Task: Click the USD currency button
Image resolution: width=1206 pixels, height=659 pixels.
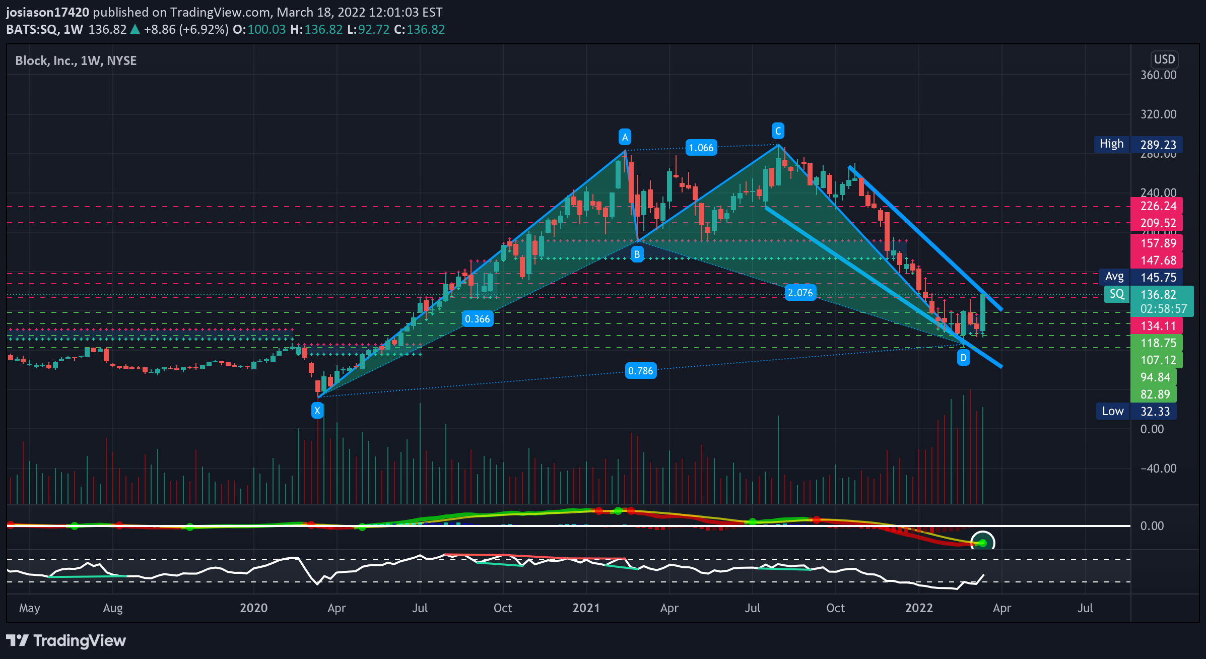Action: (1164, 59)
